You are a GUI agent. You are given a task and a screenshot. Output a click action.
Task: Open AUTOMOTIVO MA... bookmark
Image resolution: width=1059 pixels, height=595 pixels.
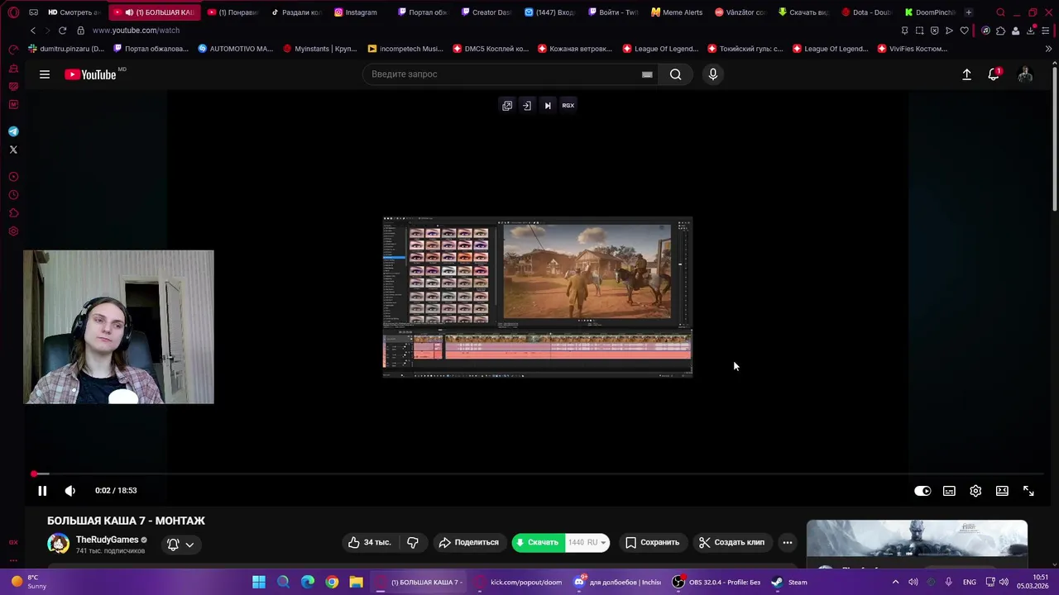236,49
